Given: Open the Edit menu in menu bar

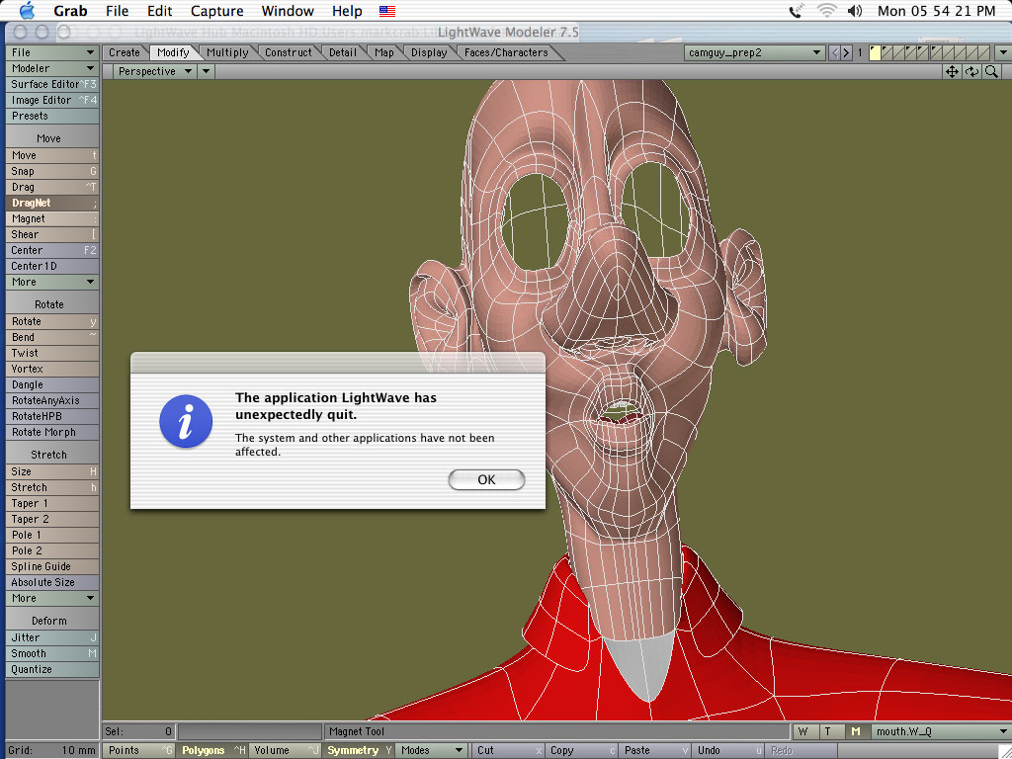Looking at the screenshot, I should (x=159, y=11).
